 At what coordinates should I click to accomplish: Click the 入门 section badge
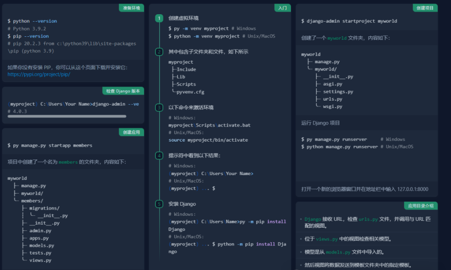(282, 8)
